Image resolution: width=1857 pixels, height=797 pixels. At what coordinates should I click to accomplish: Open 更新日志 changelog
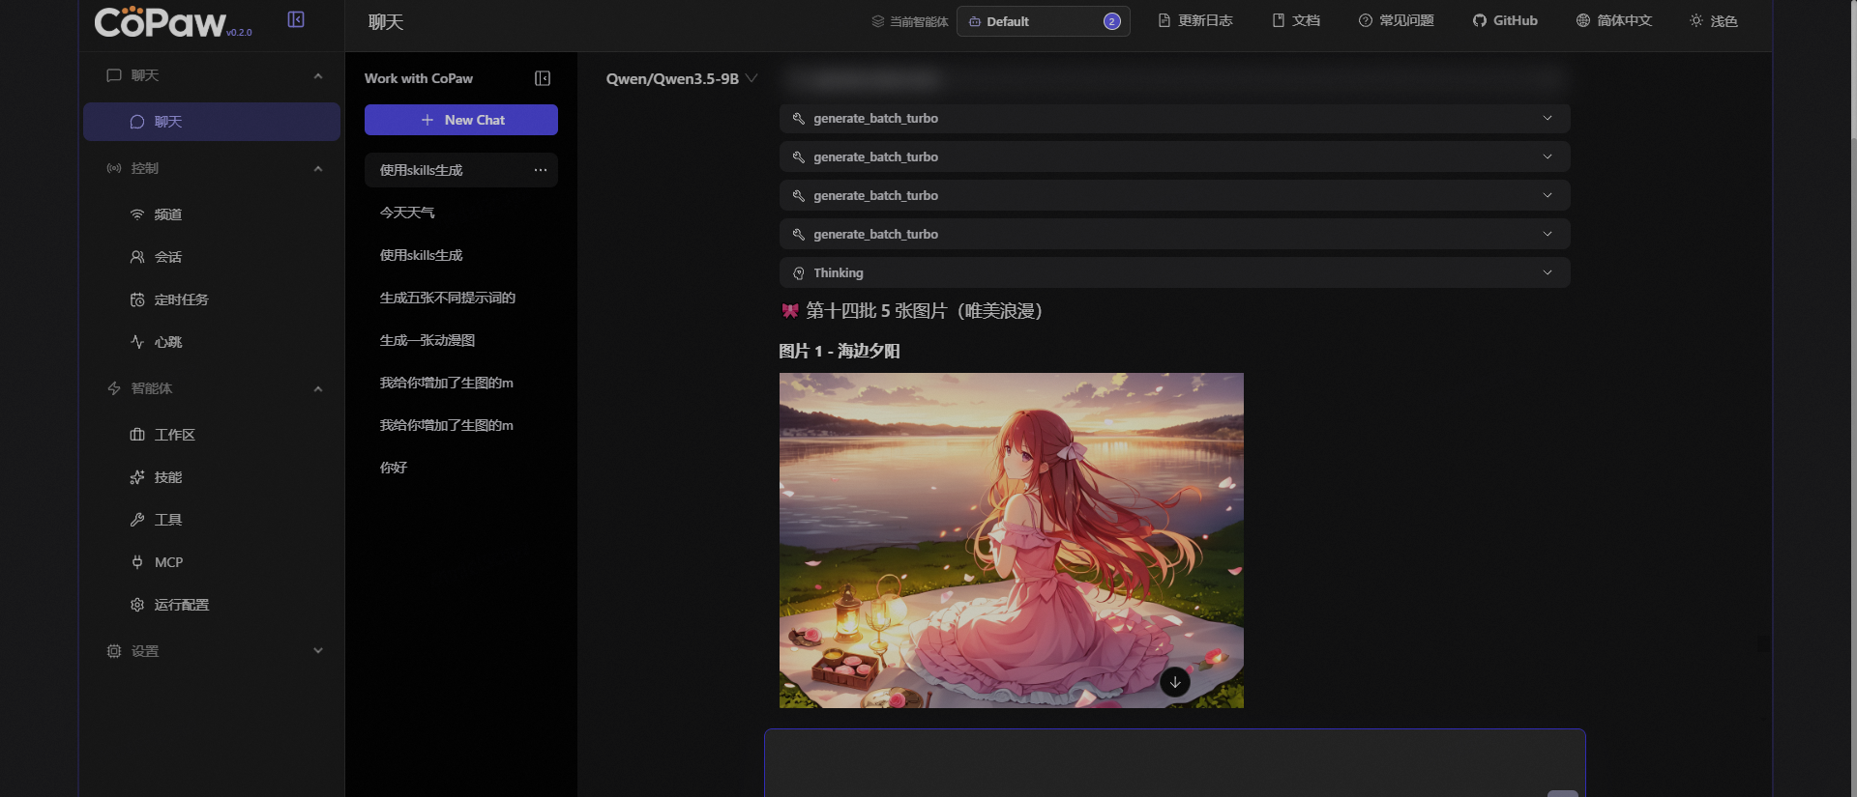click(x=1195, y=20)
